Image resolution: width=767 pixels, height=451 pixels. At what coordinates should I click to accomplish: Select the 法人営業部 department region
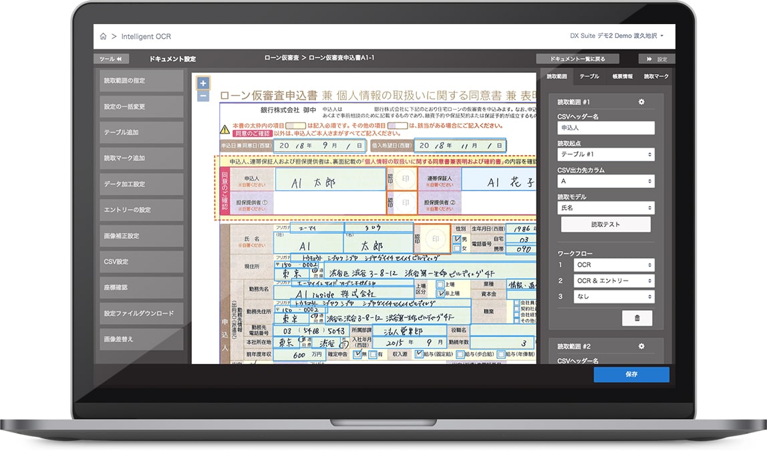(409, 331)
